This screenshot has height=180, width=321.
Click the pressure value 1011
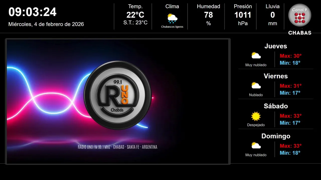pyautogui.click(x=243, y=15)
